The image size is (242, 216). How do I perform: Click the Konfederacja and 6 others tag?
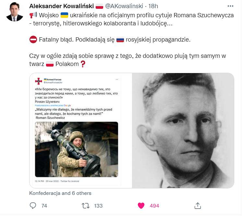[x=60, y=194]
